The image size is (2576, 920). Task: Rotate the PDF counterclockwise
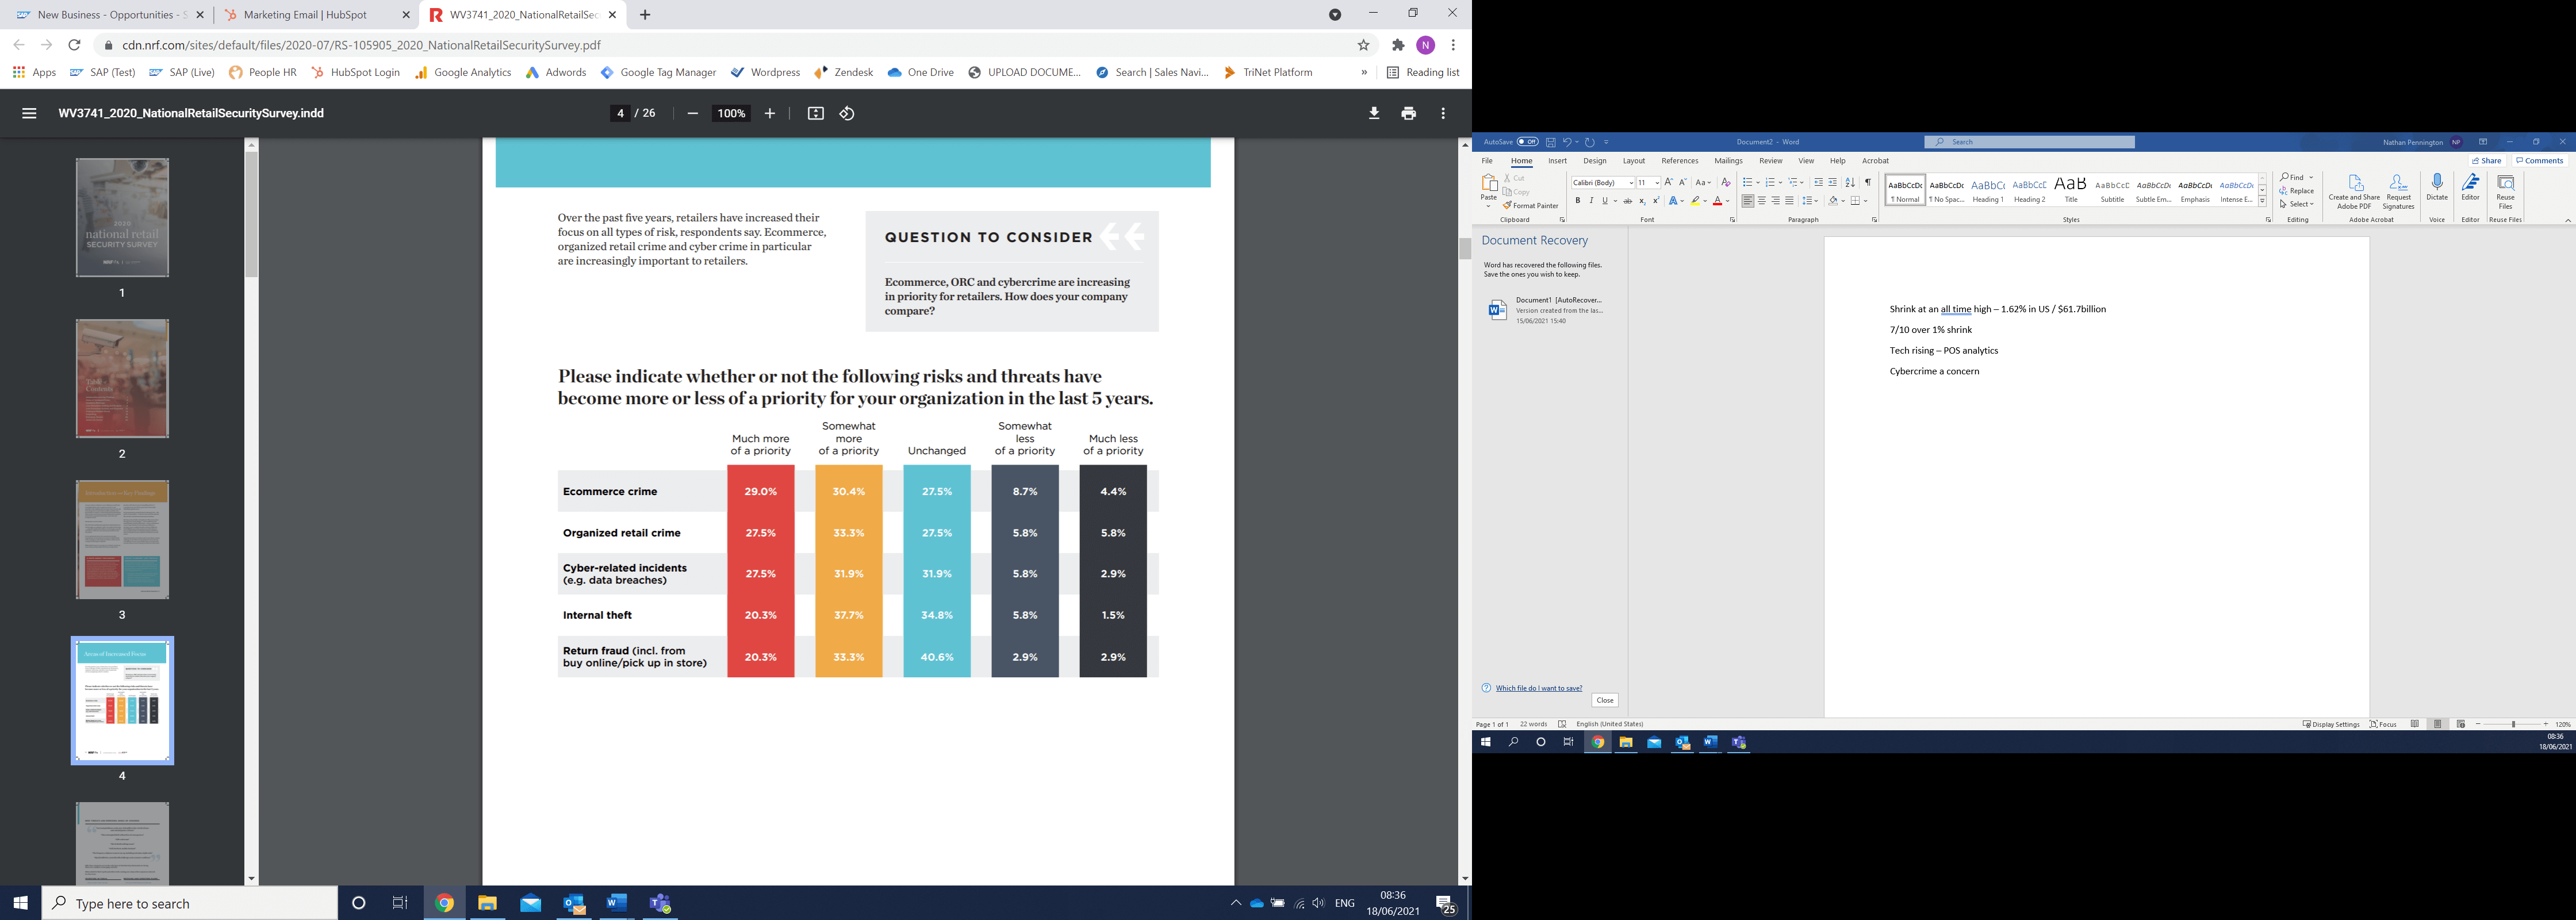pos(847,114)
